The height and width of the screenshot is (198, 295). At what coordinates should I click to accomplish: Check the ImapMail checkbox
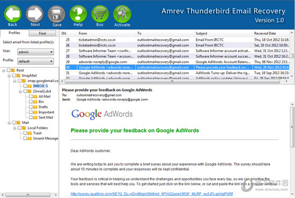pos(14,76)
